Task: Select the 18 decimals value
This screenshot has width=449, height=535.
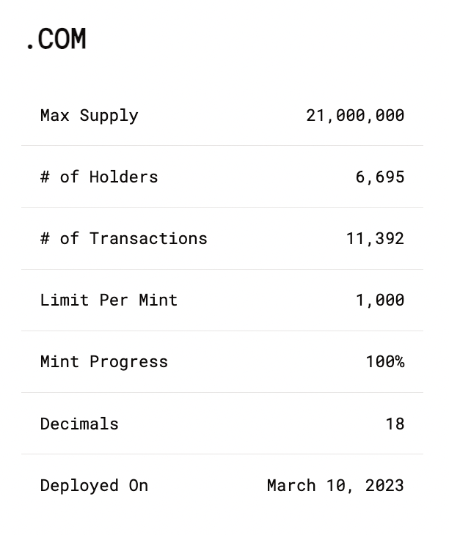Action: (x=395, y=424)
